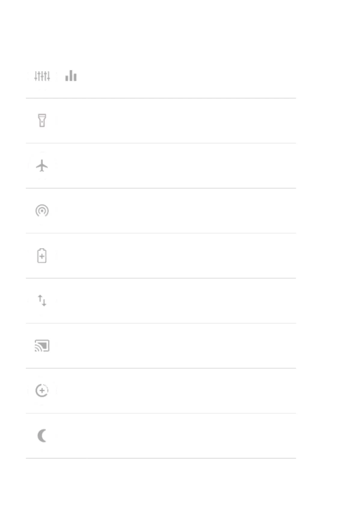The image size is (358, 507).
Task: Select the top row holding equalizer and chart icons
Action: (x=161, y=76)
